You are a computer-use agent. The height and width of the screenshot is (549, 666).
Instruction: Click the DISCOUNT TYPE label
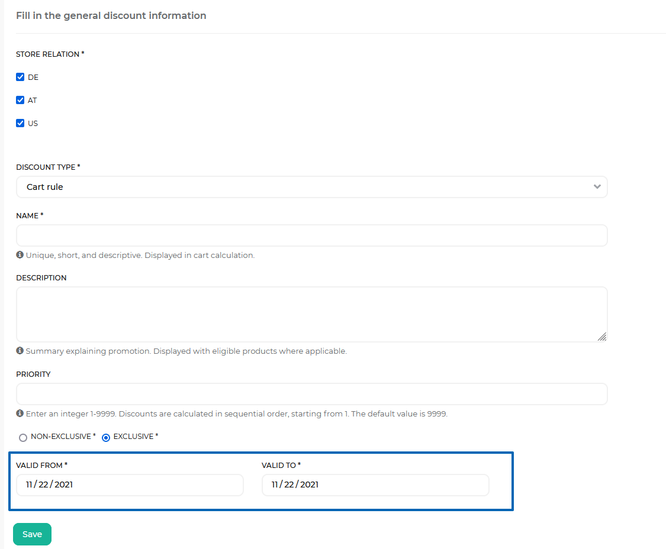click(x=48, y=167)
